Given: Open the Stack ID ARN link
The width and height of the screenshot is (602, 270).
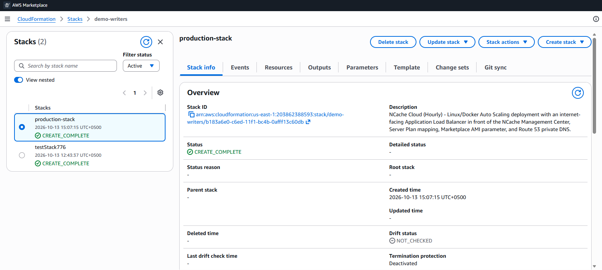Looking at the screenshot, I should click(265, 118).
